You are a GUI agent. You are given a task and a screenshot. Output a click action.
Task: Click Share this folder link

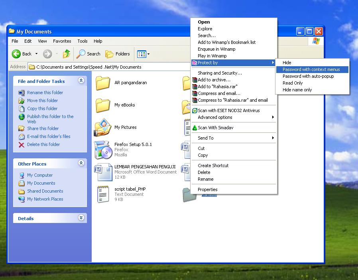coord(43,128)
